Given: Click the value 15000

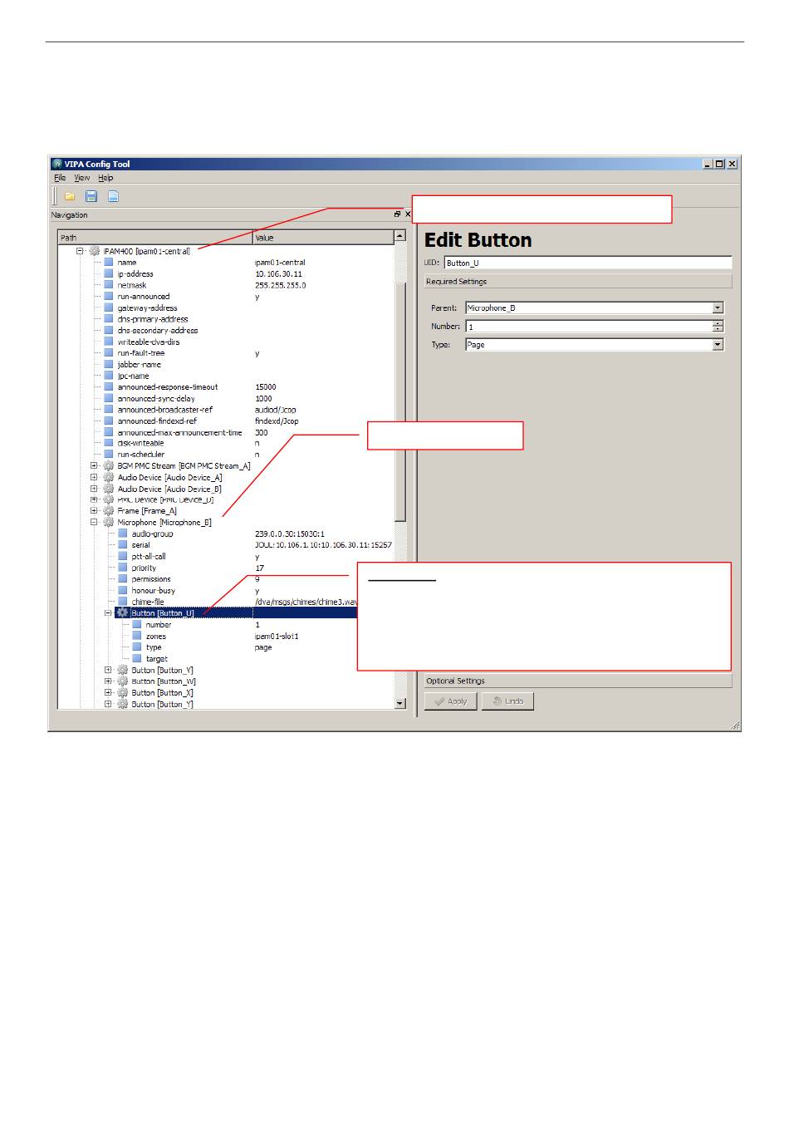Looking at the screenshot, I should point(266,387).
